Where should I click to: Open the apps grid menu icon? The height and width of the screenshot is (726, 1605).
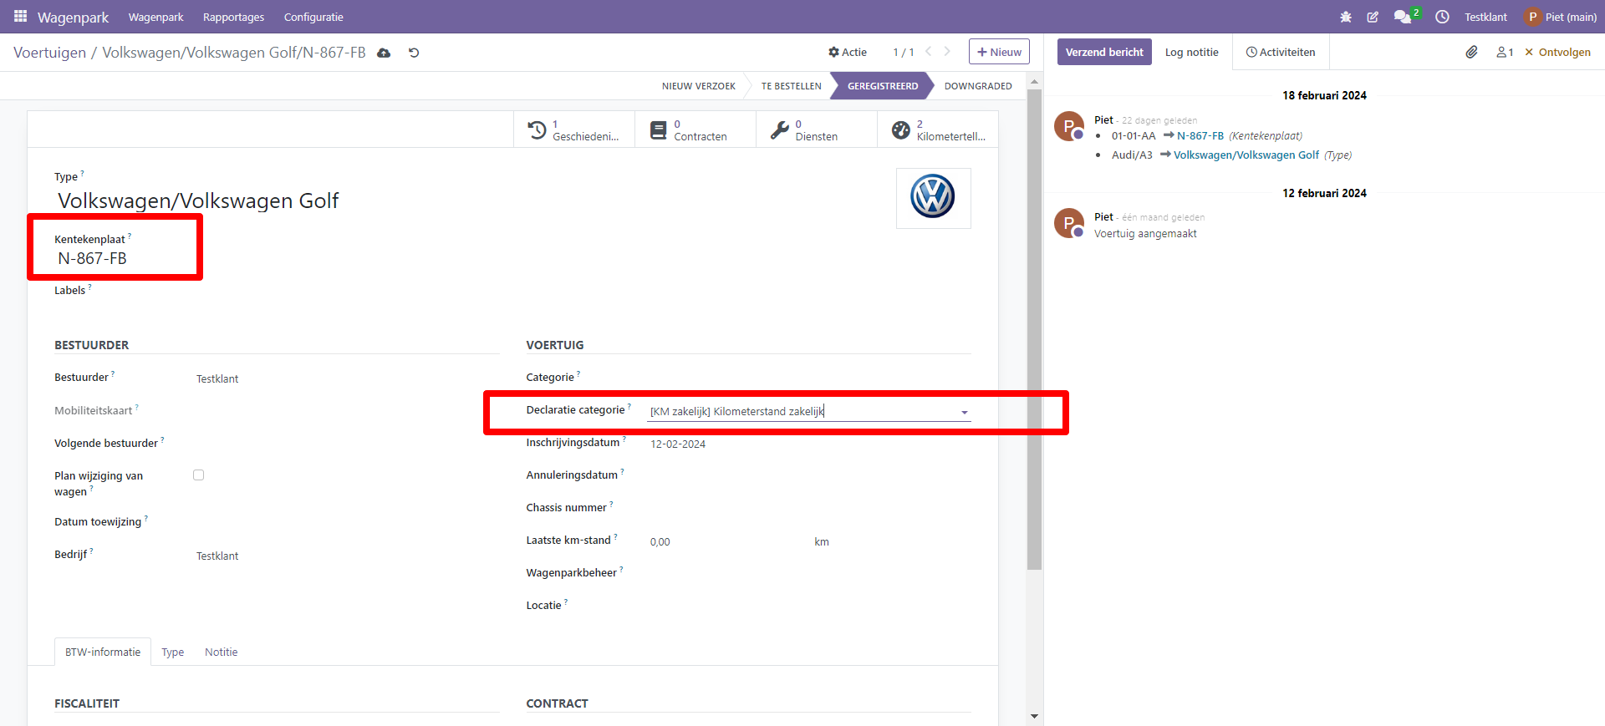click(x=20, y=17)
